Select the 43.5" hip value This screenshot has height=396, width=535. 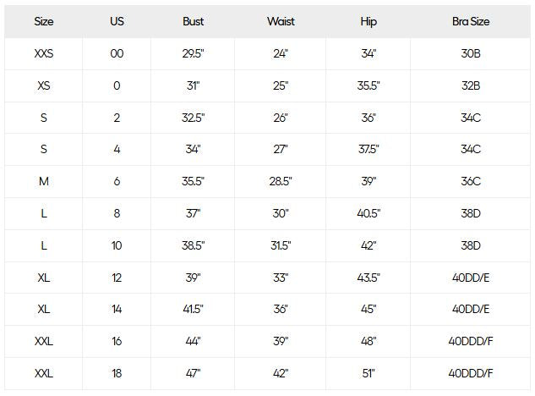(368, 278)
